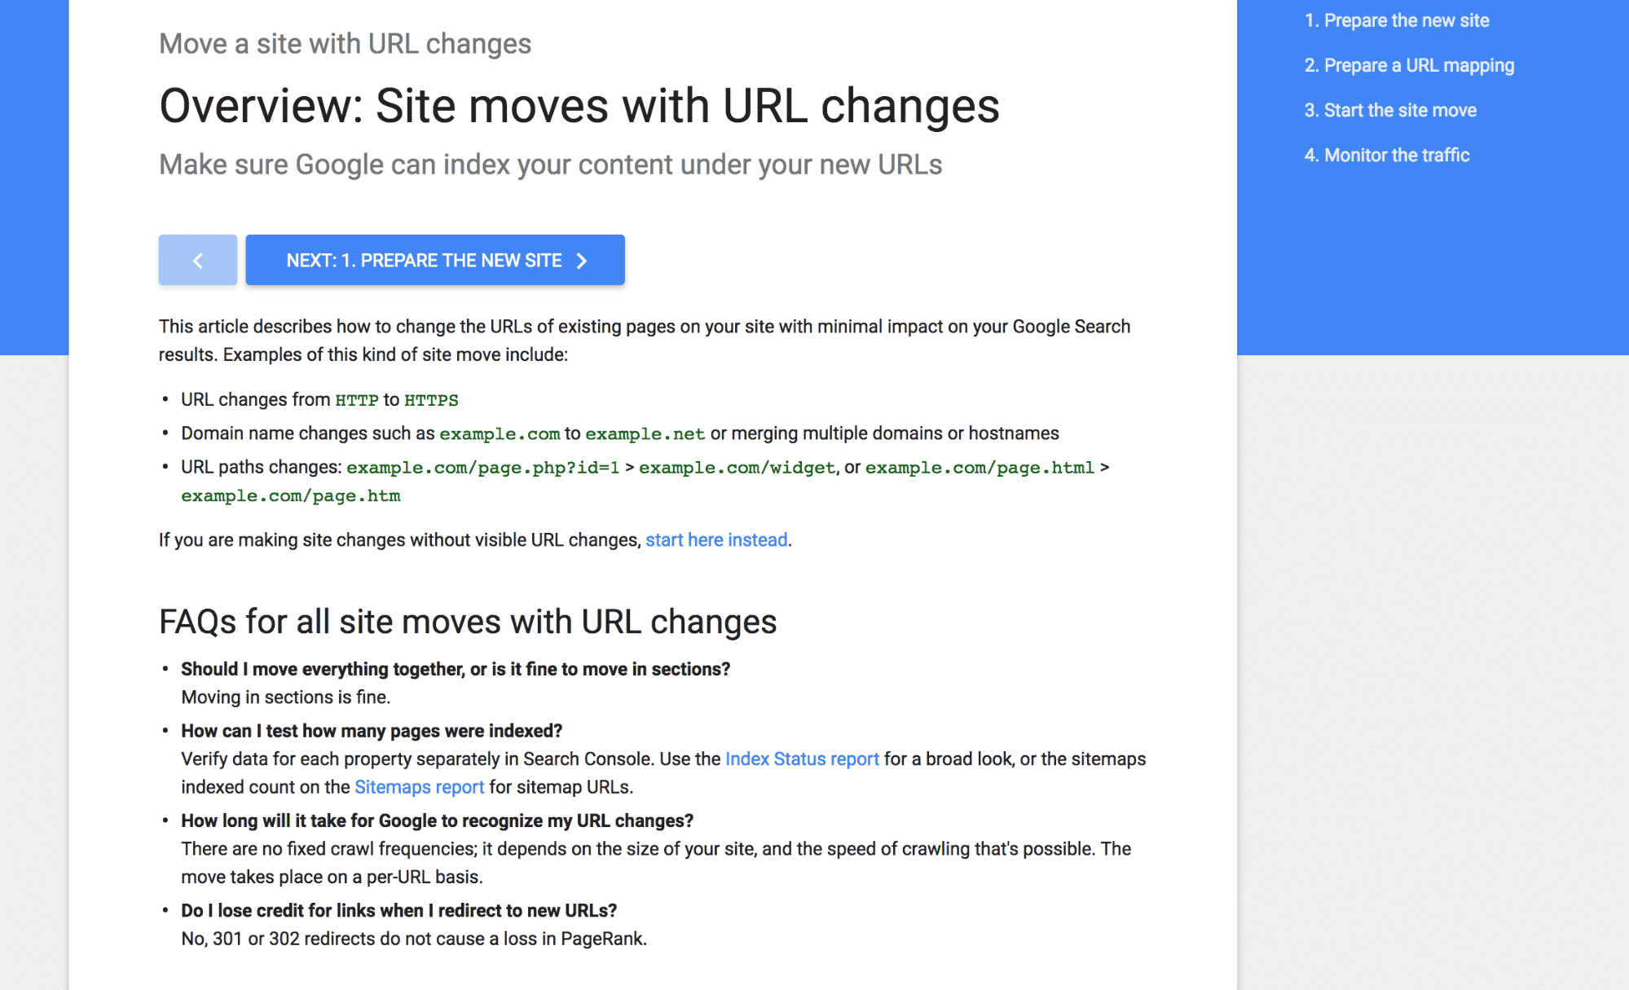The image size is (1629, 990).
Task: Click the "Overview: Site moves with URL changes" heading
Action: [579, 106]
